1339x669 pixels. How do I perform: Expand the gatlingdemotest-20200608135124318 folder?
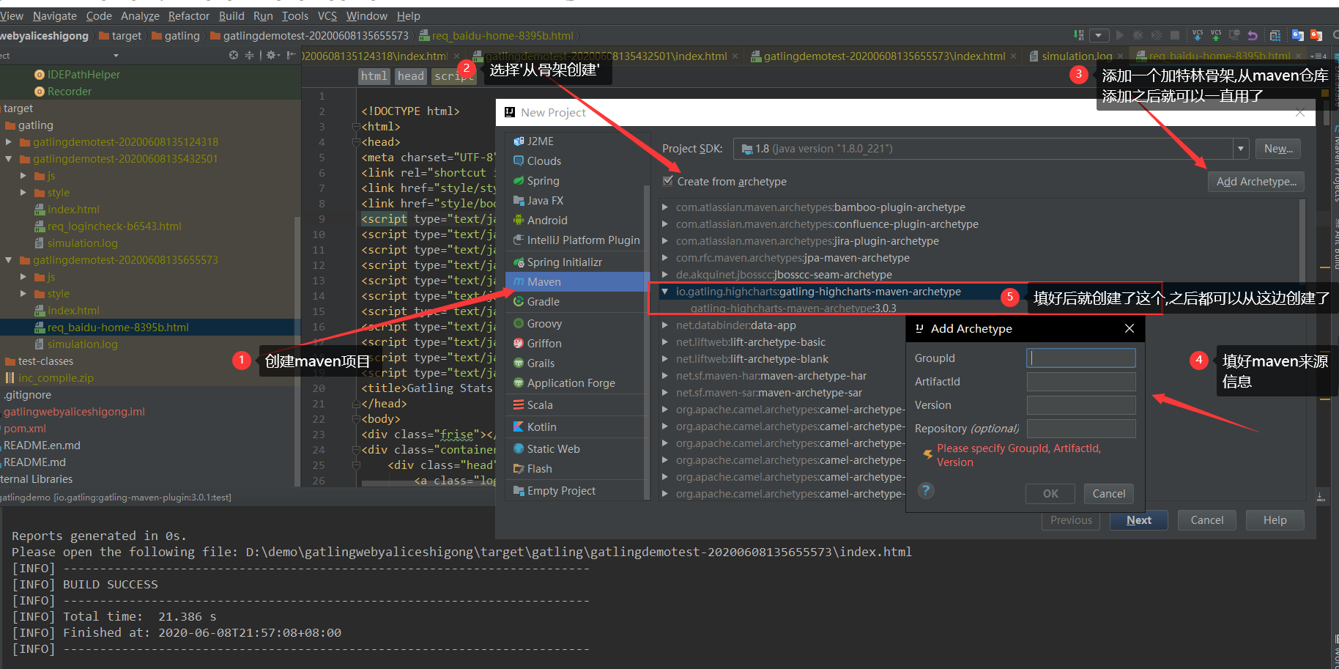[9, 142]
